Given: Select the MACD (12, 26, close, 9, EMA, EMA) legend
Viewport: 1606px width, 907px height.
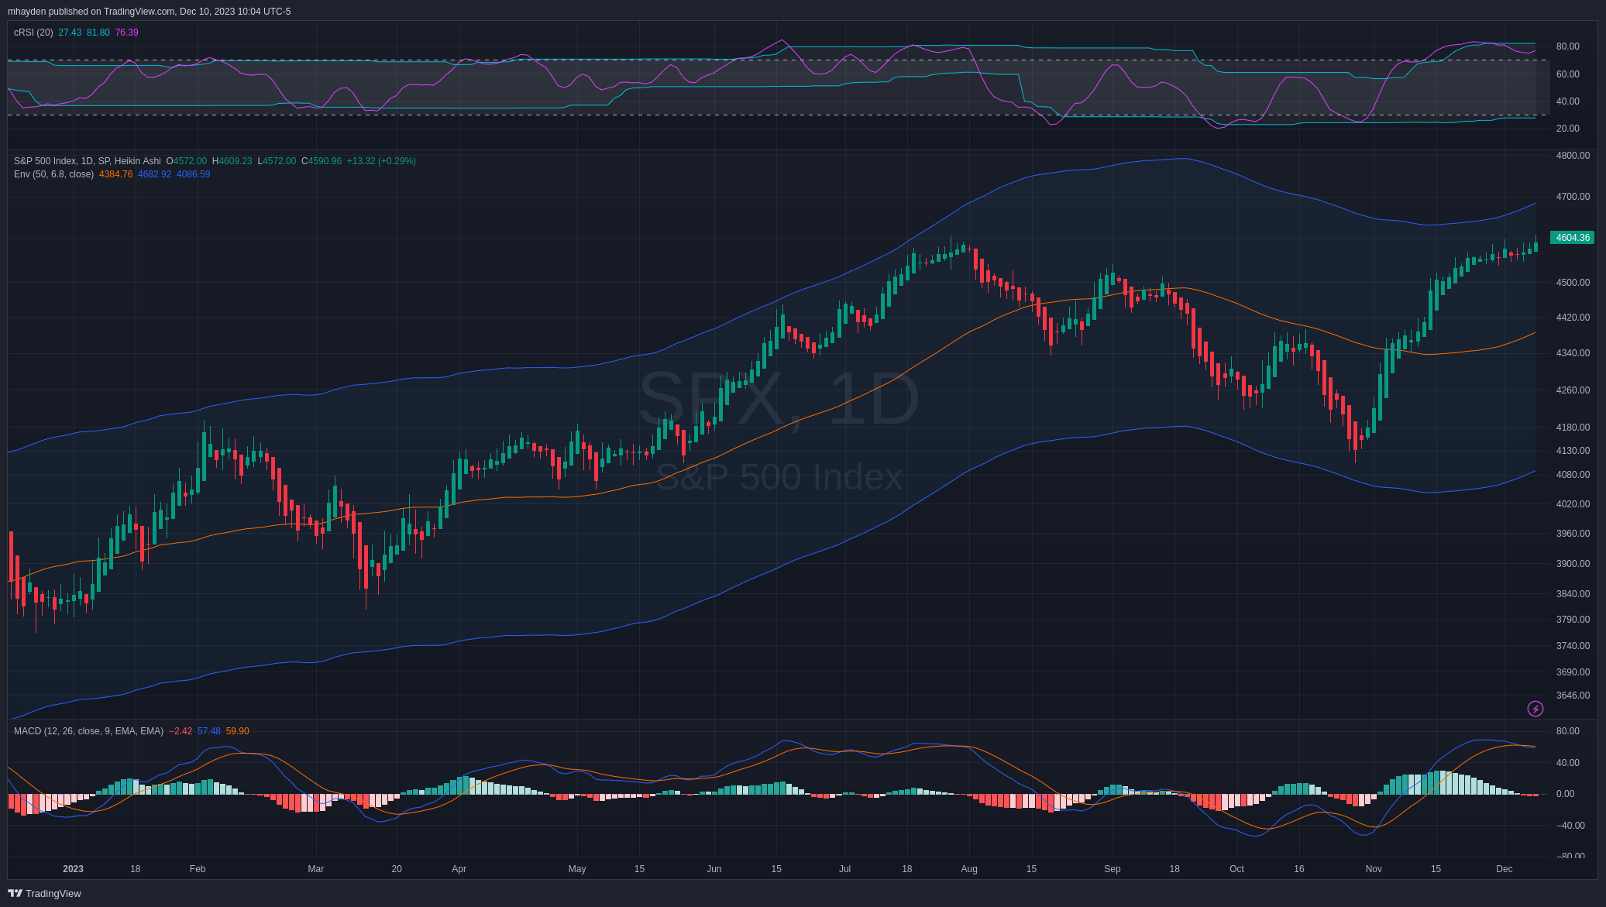Looking at the screenshot, I should click(88, 731).
